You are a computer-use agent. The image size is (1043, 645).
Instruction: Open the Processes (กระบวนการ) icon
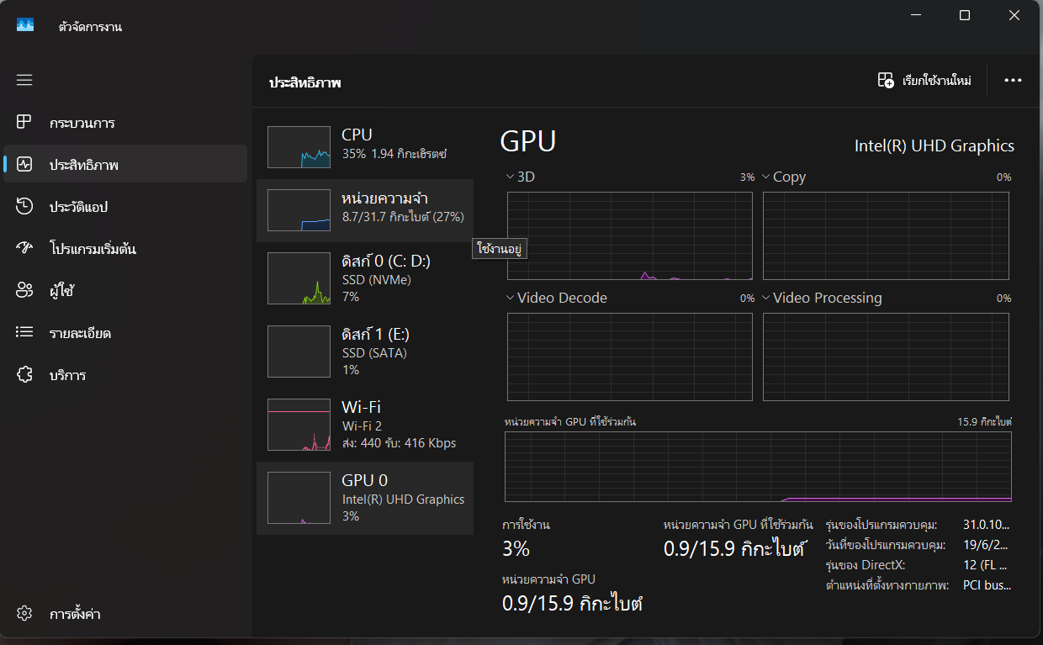coord(24,123)
